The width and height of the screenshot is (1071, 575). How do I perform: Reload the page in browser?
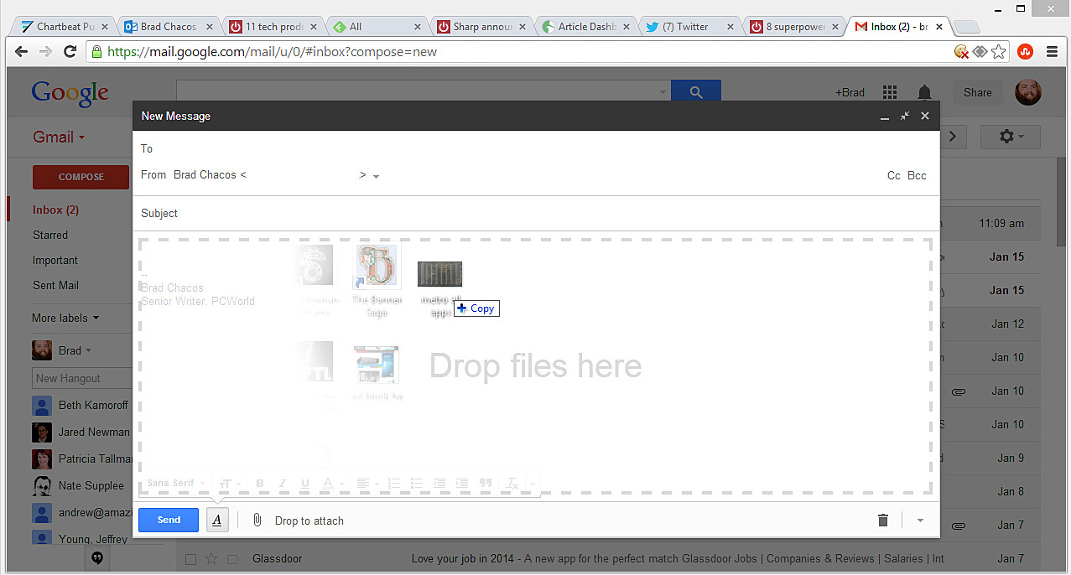70,52
